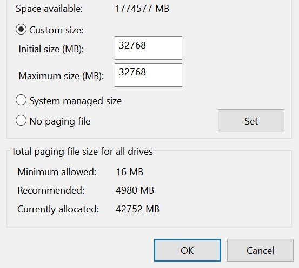Click the 1774577 MB space value

(142, 9)
